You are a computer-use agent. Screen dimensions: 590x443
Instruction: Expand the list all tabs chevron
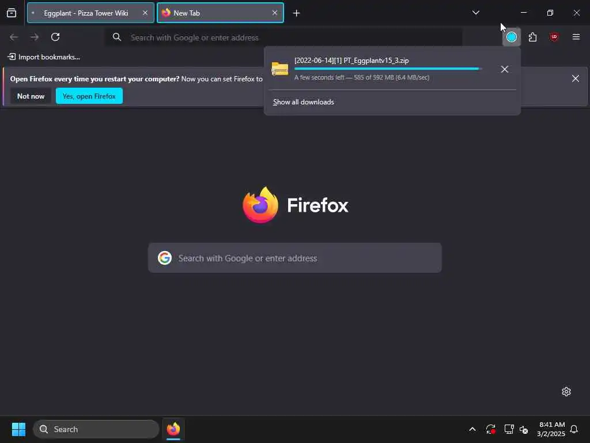[475, 13]
